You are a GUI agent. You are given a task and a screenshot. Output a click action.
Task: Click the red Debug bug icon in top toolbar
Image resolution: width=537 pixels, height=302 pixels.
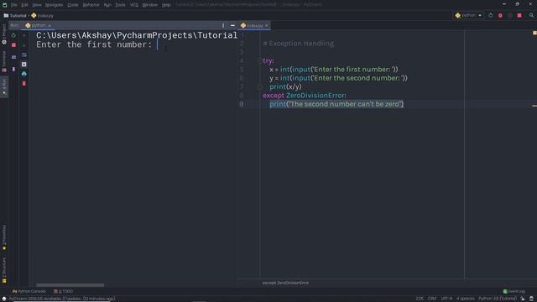point(500,15)
